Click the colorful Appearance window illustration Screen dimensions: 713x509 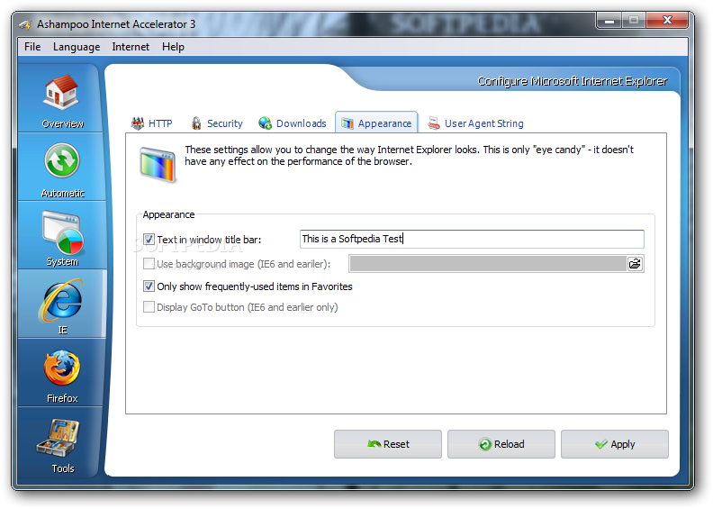coord(158,165)
